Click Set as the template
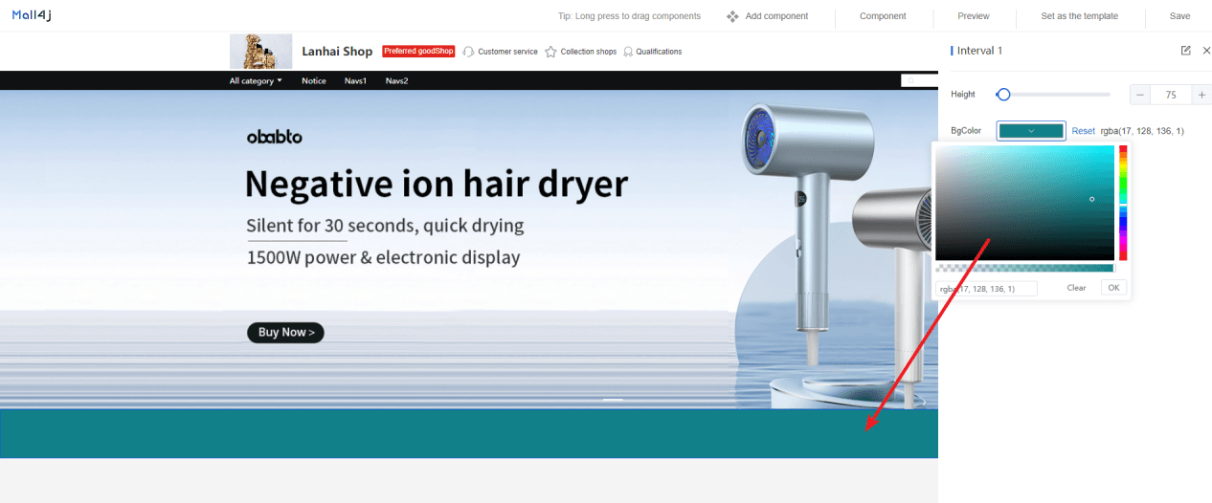The image size is (1212, 503). point(1080,16)
